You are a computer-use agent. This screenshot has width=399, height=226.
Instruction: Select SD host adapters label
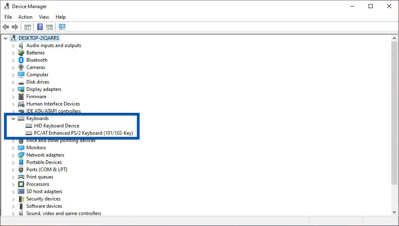point(44,192)
